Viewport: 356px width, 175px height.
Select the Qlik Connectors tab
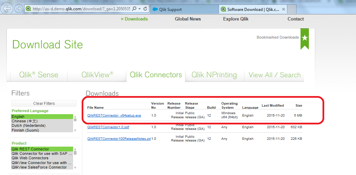coord(156,75)
